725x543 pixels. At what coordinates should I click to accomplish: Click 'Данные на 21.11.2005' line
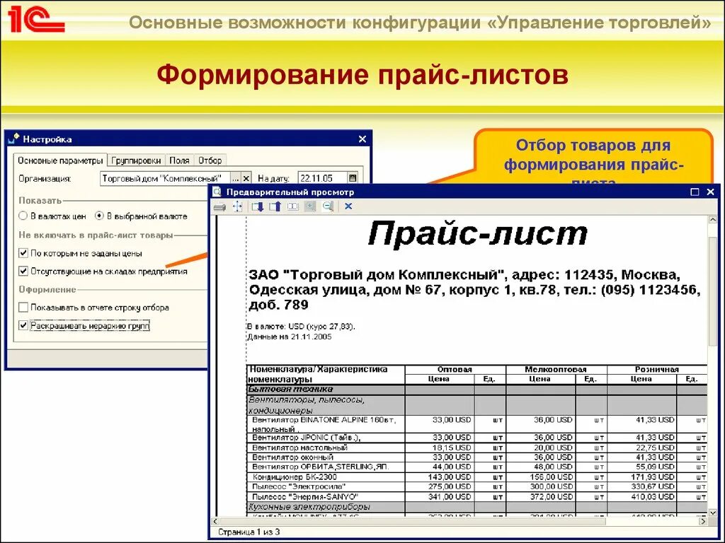point(290,337)
